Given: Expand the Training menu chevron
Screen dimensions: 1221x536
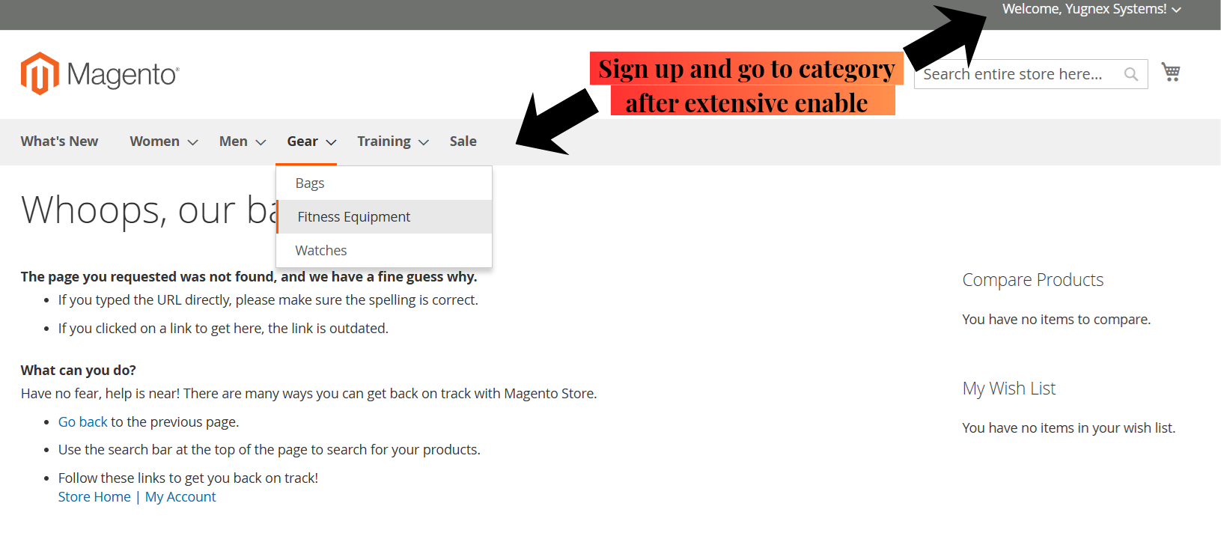Looking at the screenshot, I should tap(424, 142).
